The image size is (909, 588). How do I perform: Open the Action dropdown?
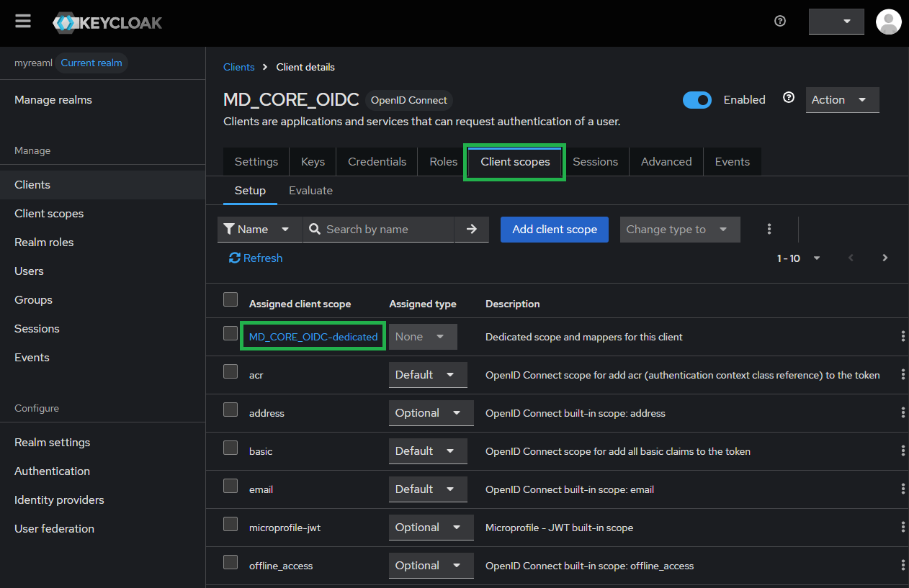[x=841, y=100]
